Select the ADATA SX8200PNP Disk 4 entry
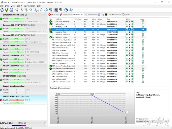Viewport: 172px width, 129px height. (x=23, y=59)
